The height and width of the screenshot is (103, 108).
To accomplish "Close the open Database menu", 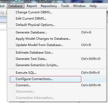I will pos(16,6).
